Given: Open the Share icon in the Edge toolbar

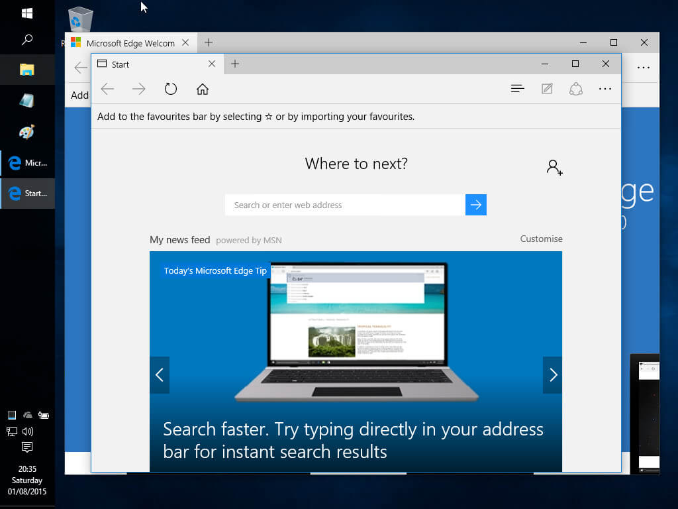Looking at the screenshot, I should 576,89.
